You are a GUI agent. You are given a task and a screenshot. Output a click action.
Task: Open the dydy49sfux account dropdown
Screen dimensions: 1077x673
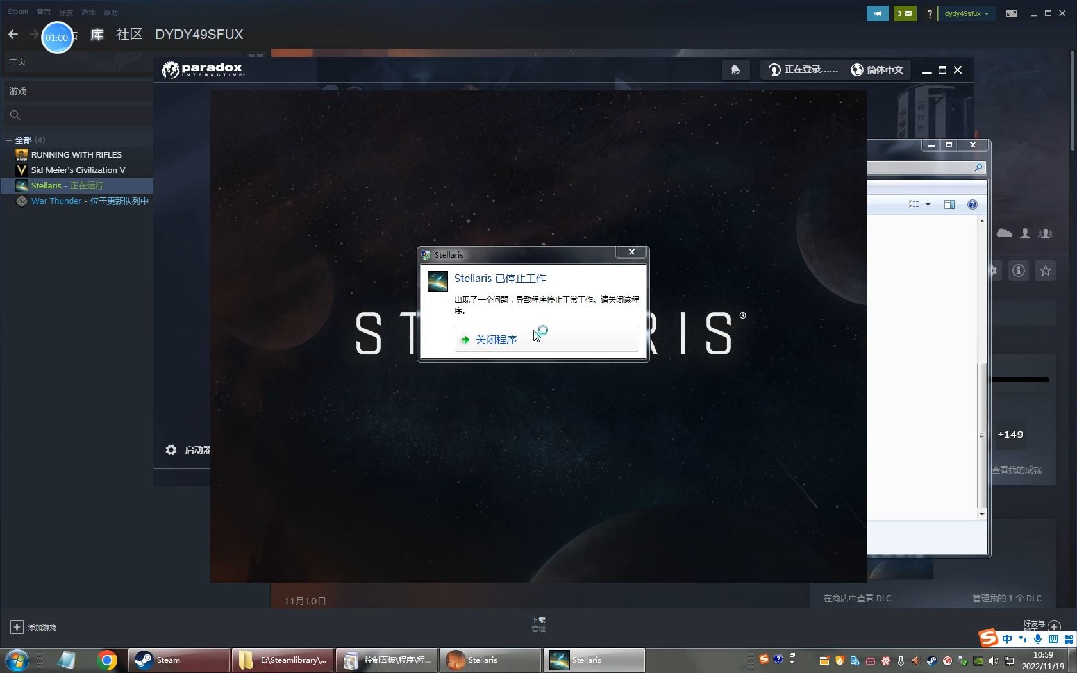click(x=966, y=13)
